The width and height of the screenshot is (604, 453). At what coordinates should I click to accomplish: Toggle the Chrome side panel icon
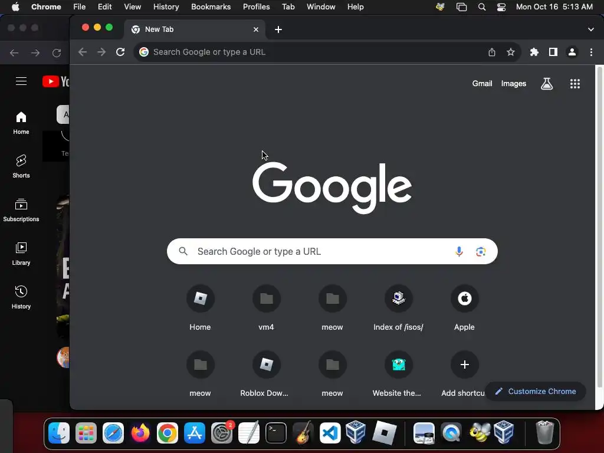553,52
